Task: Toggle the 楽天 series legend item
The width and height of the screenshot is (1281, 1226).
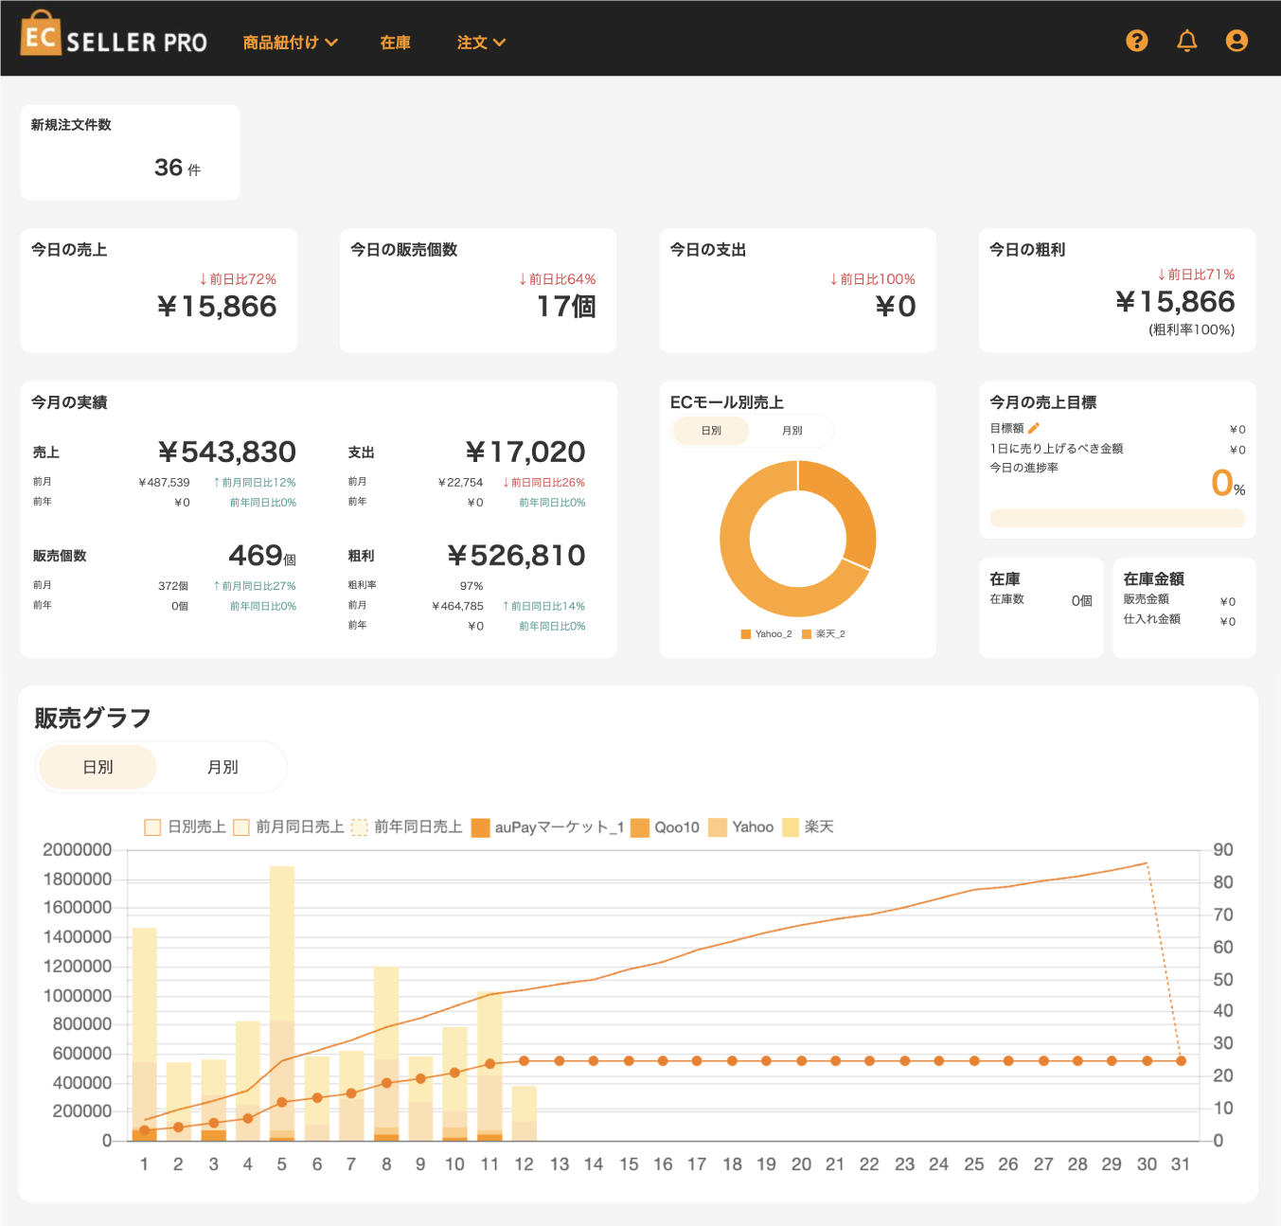Action: coord(809,827)
